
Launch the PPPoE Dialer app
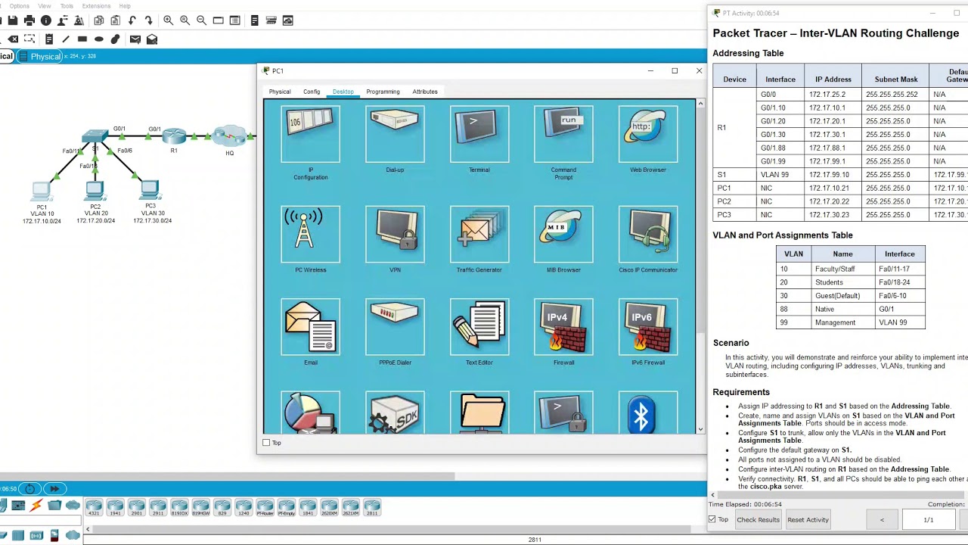point(395,327)
